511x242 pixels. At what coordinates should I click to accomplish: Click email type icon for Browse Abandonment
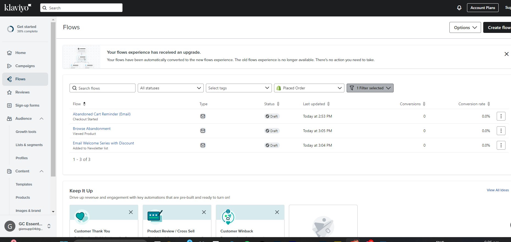[203, 131]
